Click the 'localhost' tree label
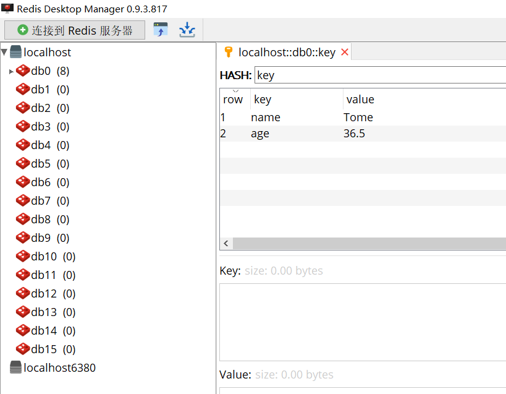Image resolution: width=506 pixels, height=394 pixels. 47,52
